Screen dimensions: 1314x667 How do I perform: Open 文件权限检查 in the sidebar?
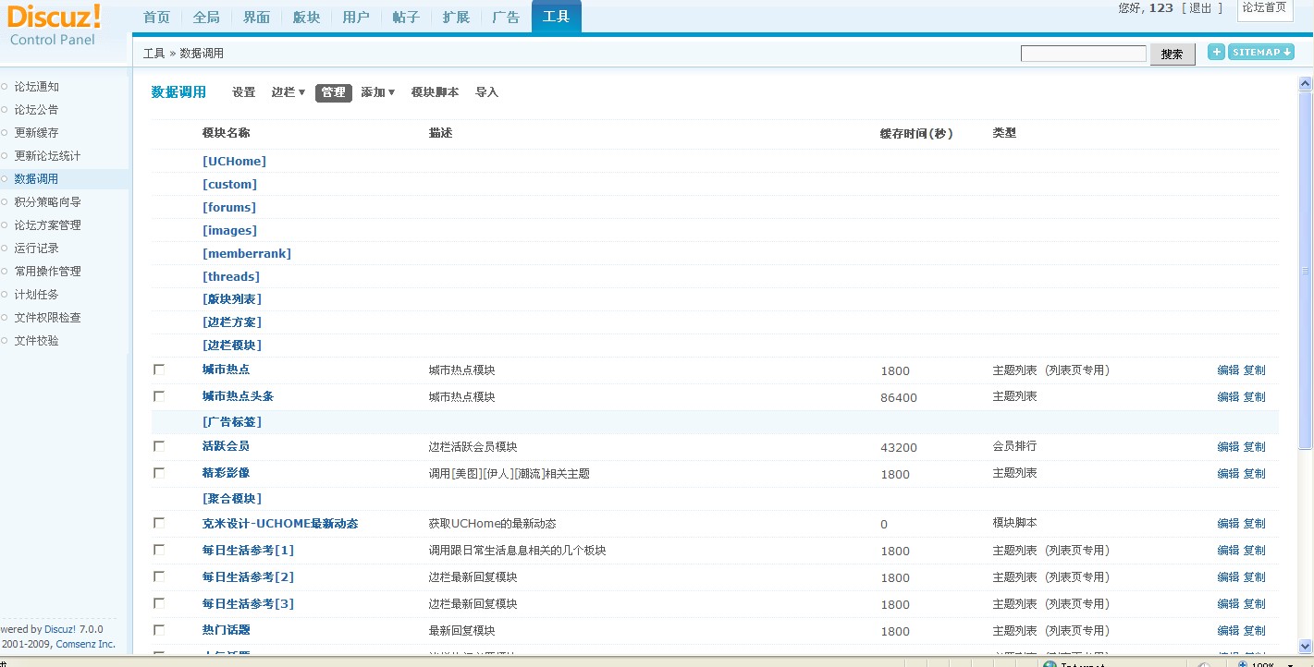(48, 318)
